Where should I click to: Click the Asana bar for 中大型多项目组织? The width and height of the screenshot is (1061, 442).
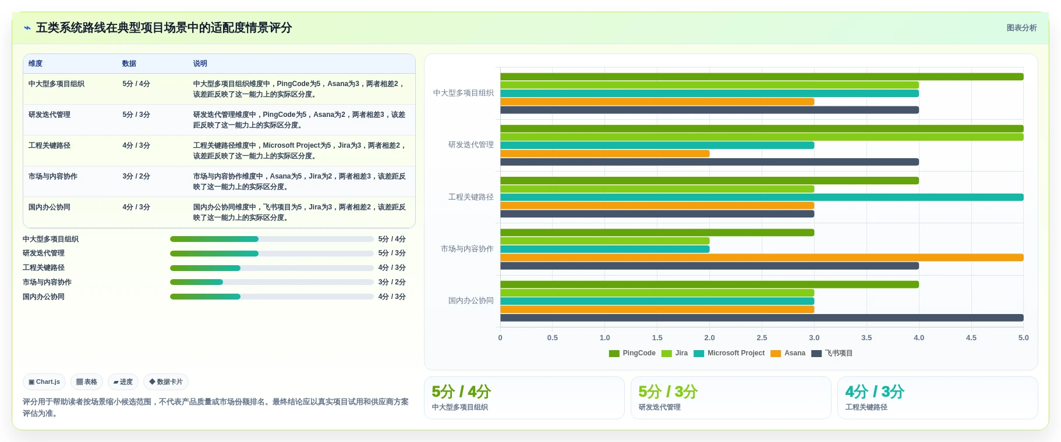point(657,102)
